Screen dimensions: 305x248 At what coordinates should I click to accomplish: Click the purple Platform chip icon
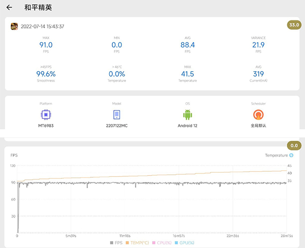click(x=46, y=114)
